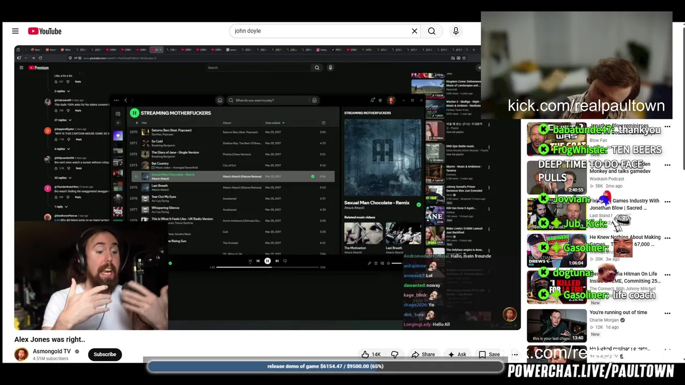Go back with Spotify's back arrow
This screenshot has width=685, height=385.
click(x=126, y=100)
